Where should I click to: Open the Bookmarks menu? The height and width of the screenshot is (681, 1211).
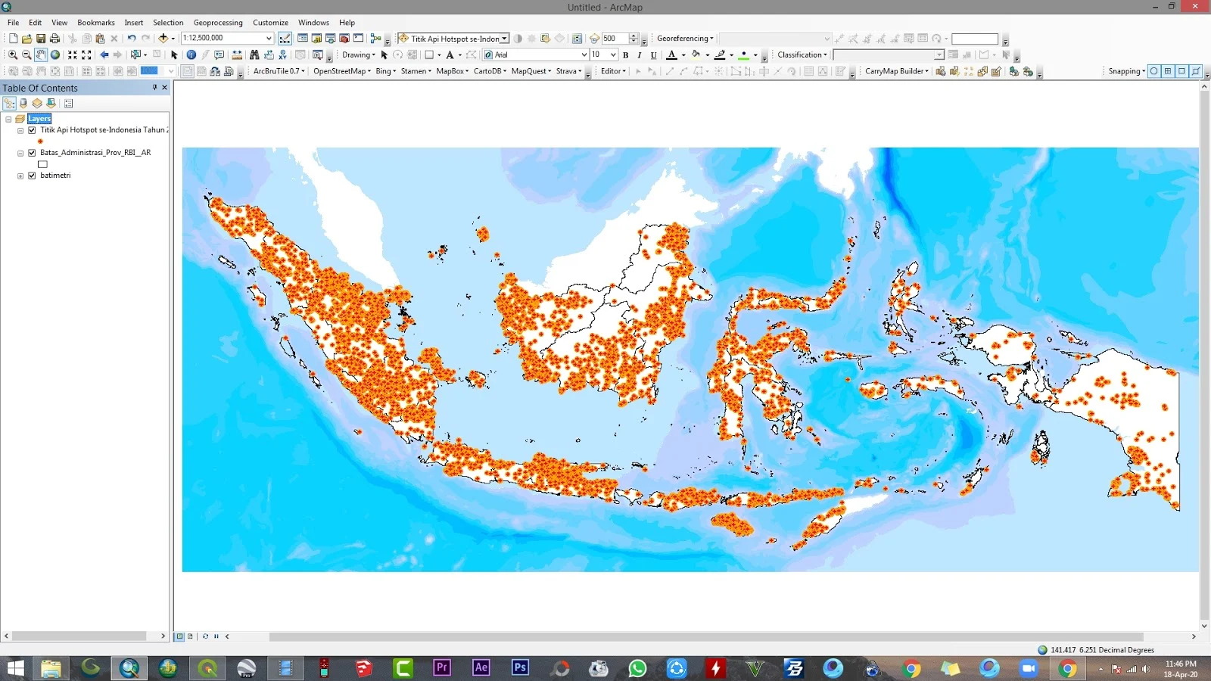[95, 22]
